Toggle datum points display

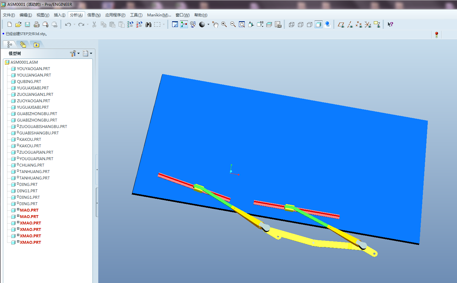click(x=359, y=24)
